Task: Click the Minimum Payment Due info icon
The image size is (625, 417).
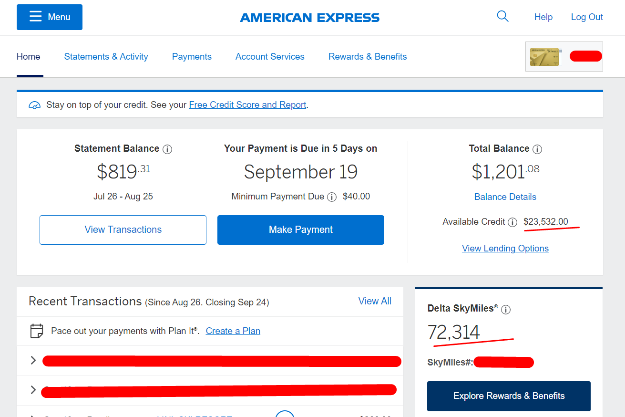Action: pyautogui.click(x=332, y=197)
